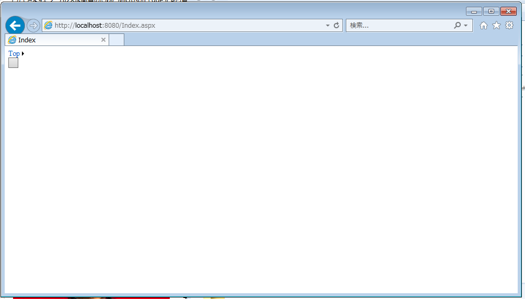The height and width of the screenshot is (299, 525).
Task: Close the Index tab
Action: [103, 40]
